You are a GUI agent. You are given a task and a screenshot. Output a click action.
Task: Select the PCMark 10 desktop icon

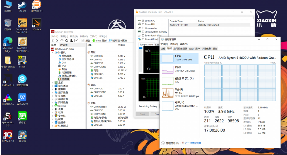point(8,136)
